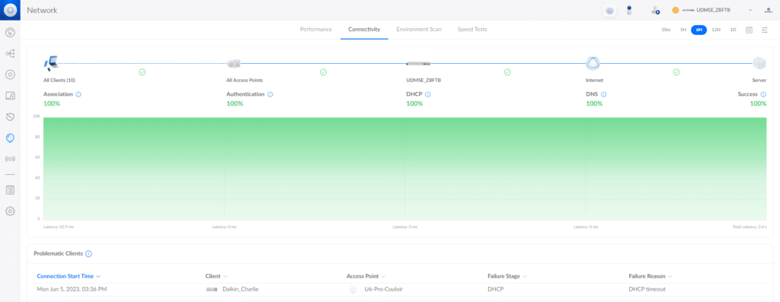Open the filter sliders icon at top right
The width and height of the screenshot is (780, 302).
pos(765,30)
